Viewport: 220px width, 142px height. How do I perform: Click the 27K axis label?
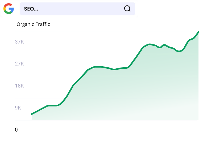tap(19, 64)
